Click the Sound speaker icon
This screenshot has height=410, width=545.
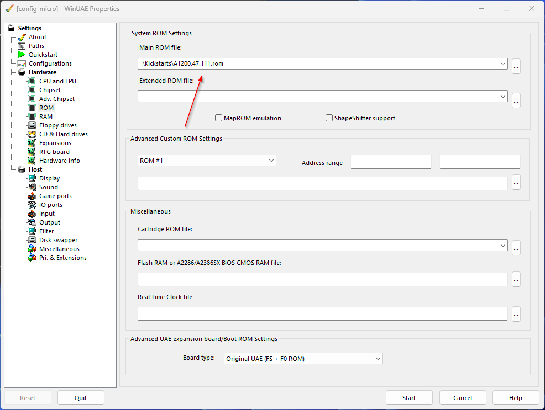32,187
